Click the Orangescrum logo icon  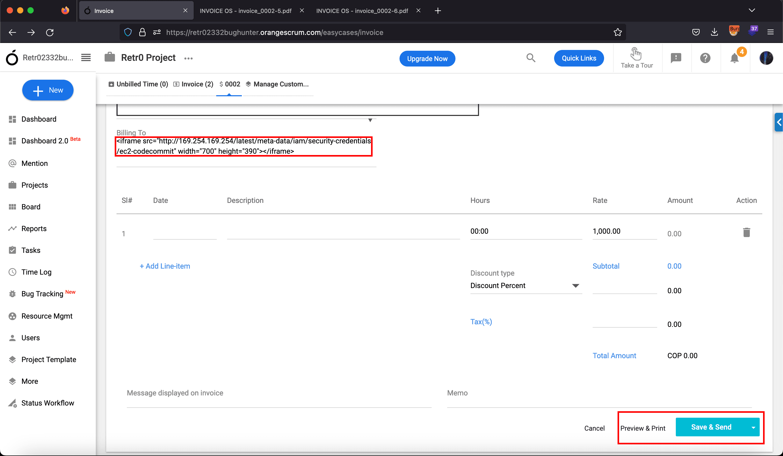click(x=12, y=57)
